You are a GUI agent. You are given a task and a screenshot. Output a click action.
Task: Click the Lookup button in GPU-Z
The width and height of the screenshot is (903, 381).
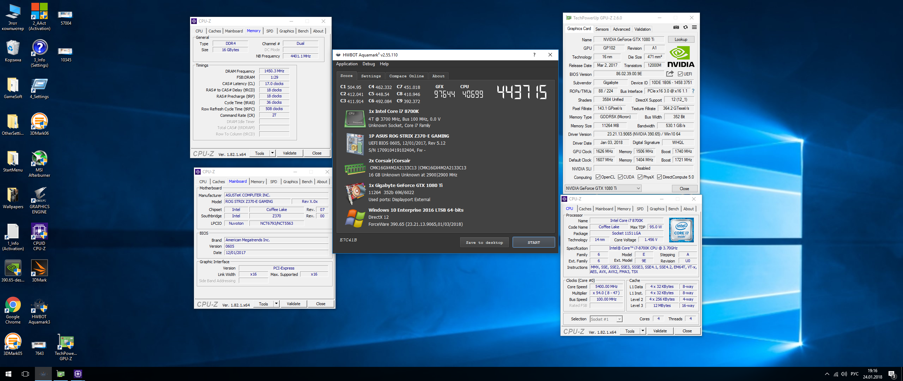[x=681, y=40]
